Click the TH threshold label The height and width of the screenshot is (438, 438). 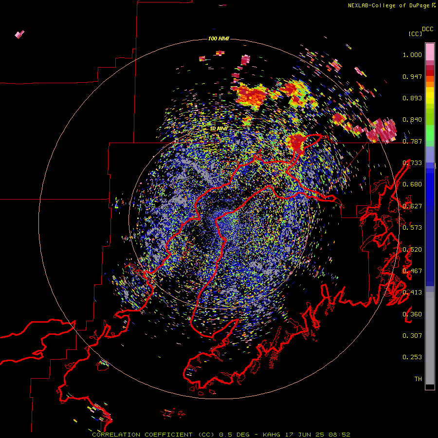click(418, 379)
